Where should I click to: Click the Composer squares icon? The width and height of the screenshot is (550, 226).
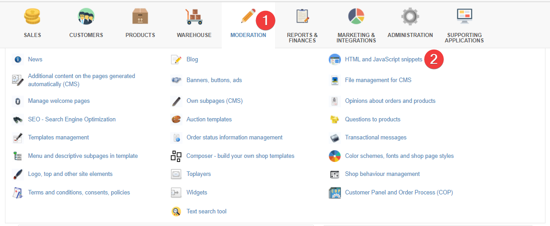pyautogui.click(x=176, y=156)
